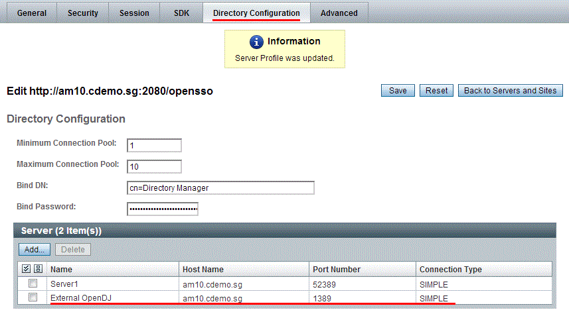This screenshot has height=316, width=569.
Task: Click the Maximum Connection Pool label
Action: [x=68, y=164]
